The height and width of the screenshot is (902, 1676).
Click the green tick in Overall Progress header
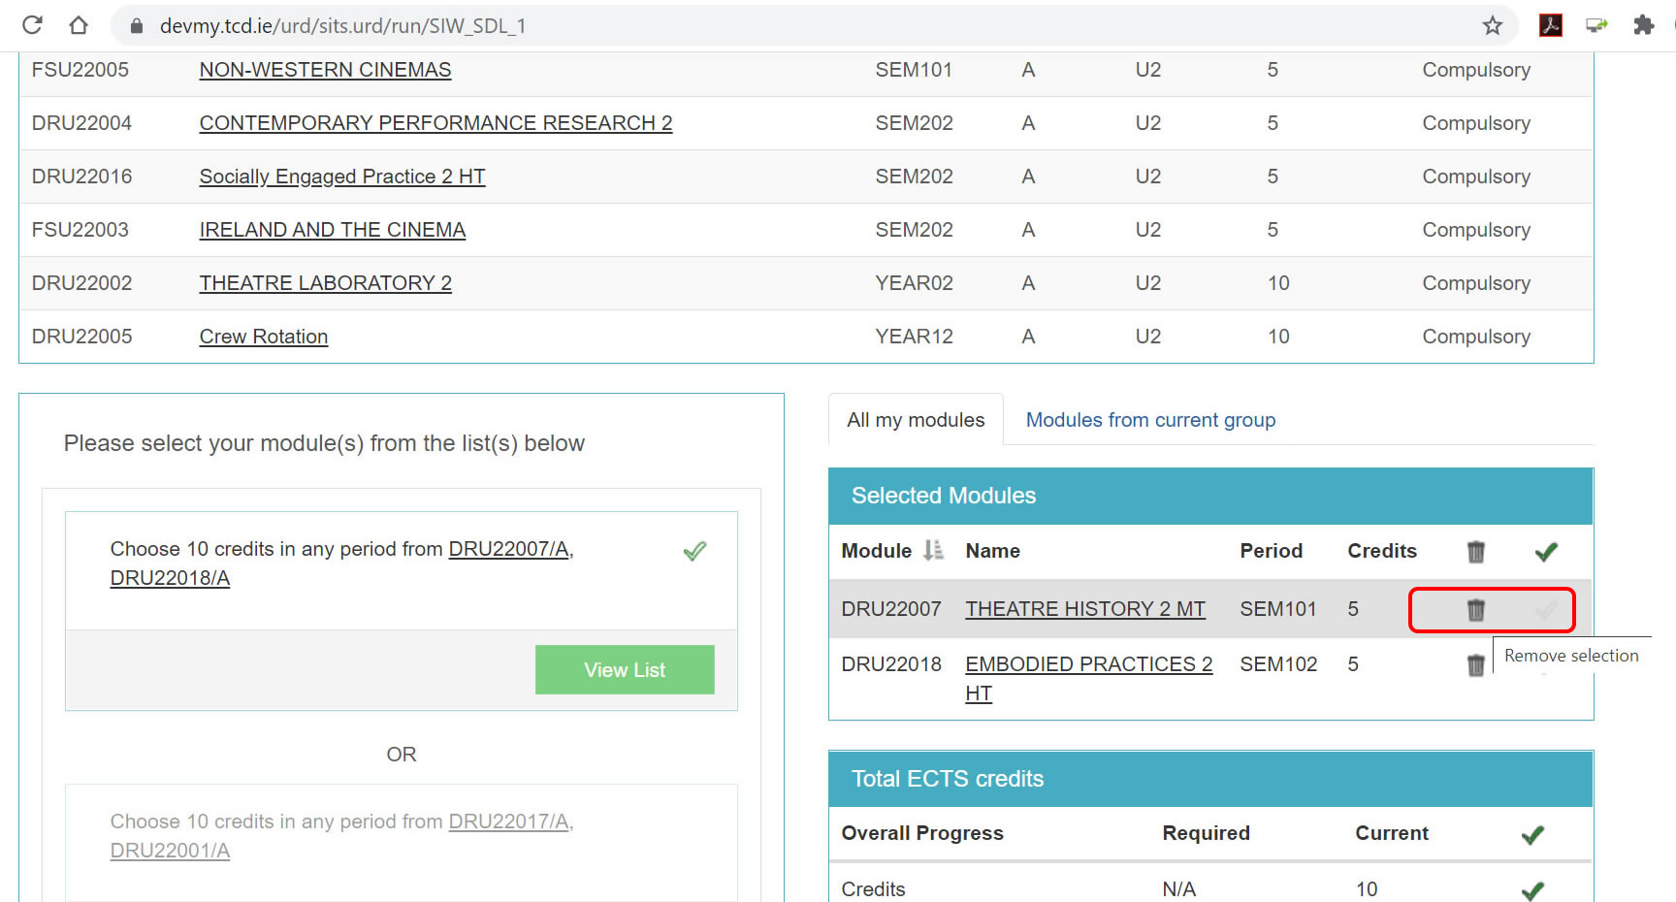[x=1532, y=834]
